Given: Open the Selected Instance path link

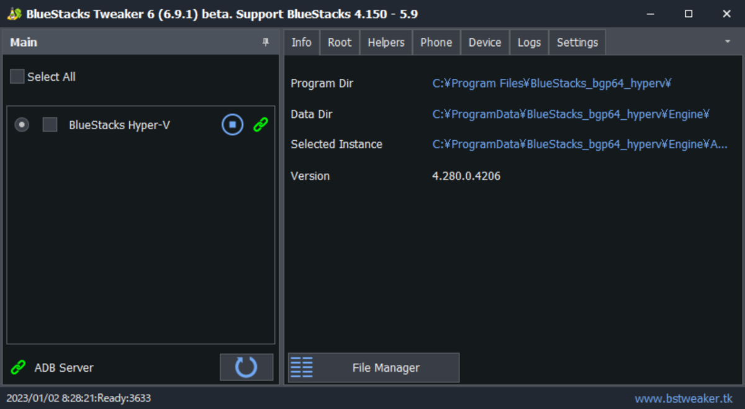Looking at the screenshot, I should [580, 144].
